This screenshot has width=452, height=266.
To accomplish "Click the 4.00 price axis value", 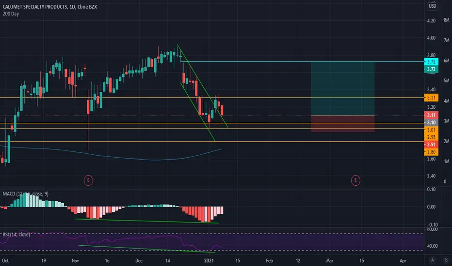I will (x=431, y=38).
